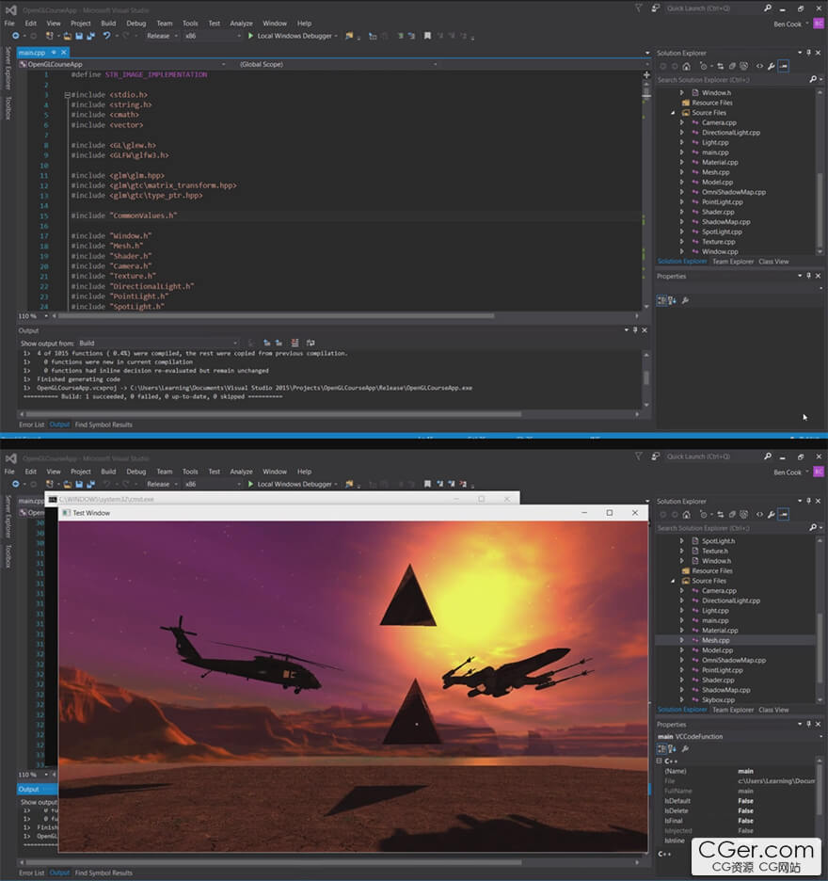Click Save All icon in upper window toolbar

point(90,36)
